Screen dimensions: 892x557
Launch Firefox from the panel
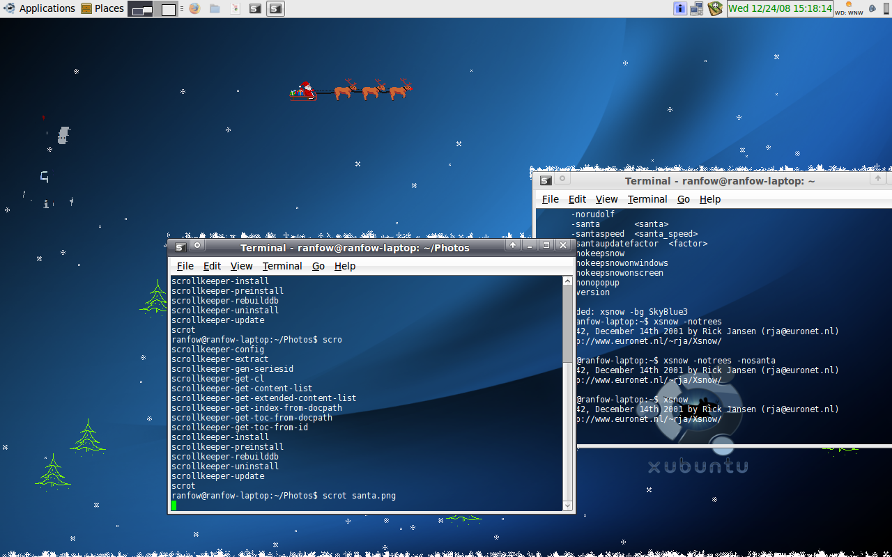click(194, 8)
